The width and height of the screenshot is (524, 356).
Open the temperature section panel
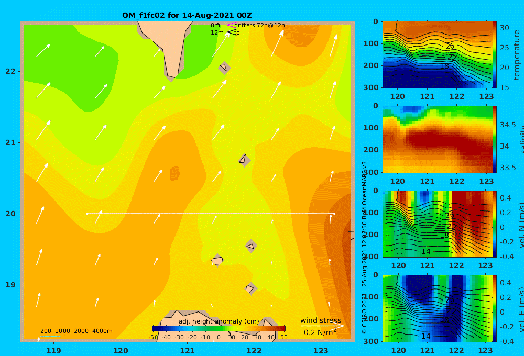click(x=437, y=55)
